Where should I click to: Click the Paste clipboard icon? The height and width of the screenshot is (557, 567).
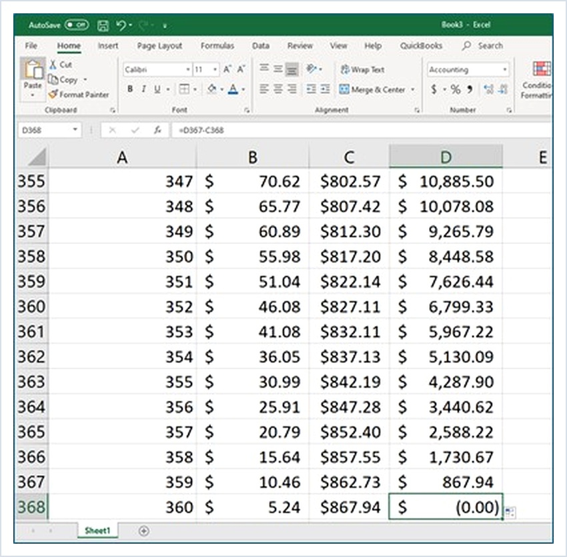point(33,69)
